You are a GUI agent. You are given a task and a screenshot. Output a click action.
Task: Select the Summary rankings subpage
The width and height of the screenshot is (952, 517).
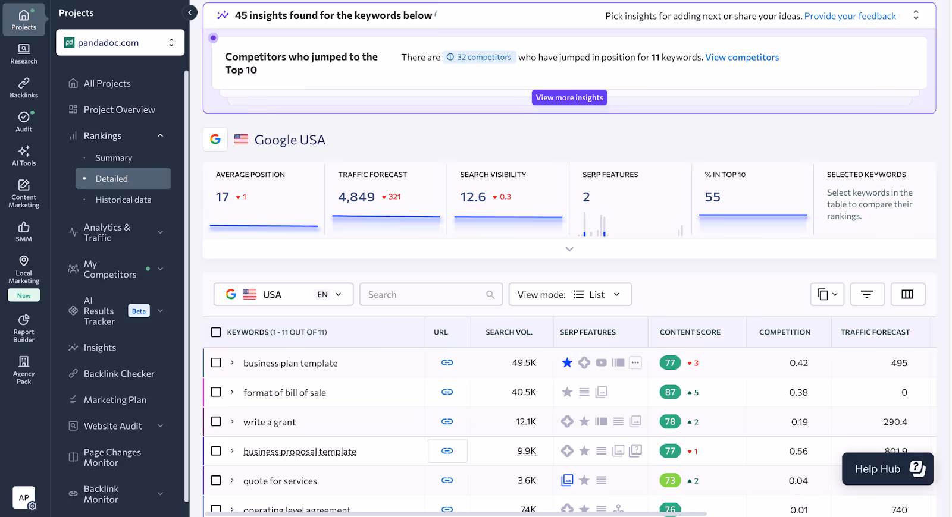point(114,158)
